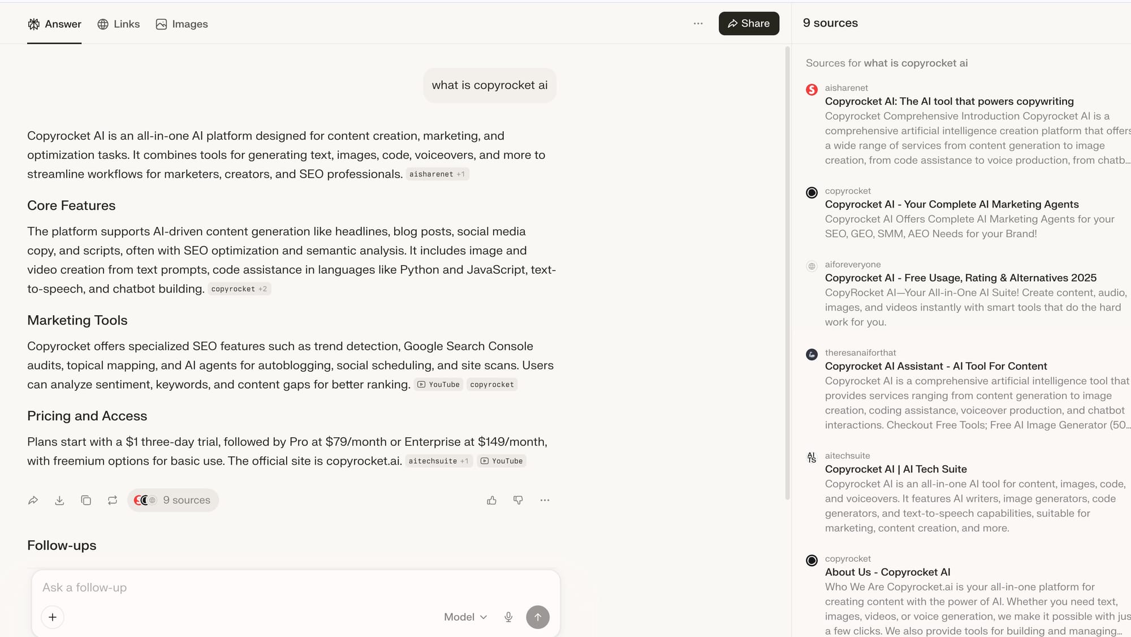
Task: Open the three-dot menu next to Share
Action: click(x=698, y=23)
